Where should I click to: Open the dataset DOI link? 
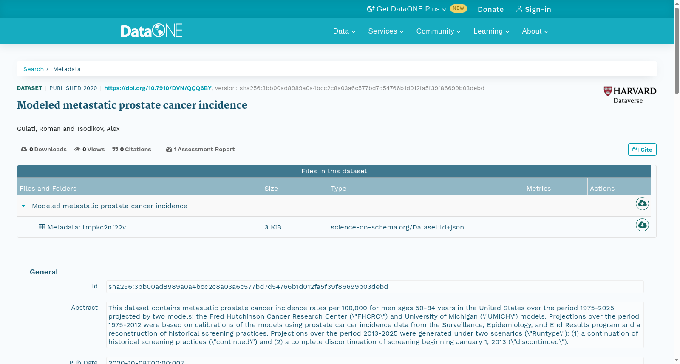(158, 88)
